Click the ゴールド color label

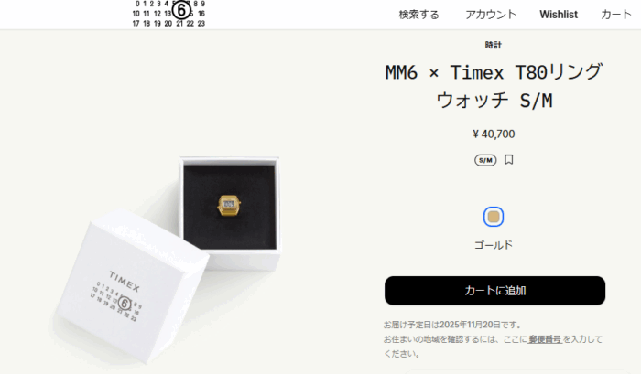click(494, 245)
